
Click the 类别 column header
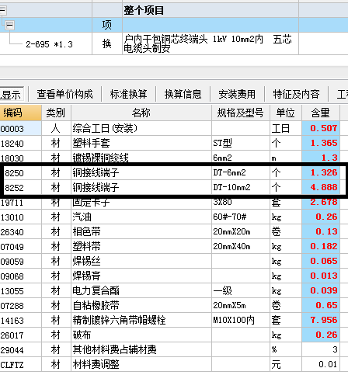point(56,113)
